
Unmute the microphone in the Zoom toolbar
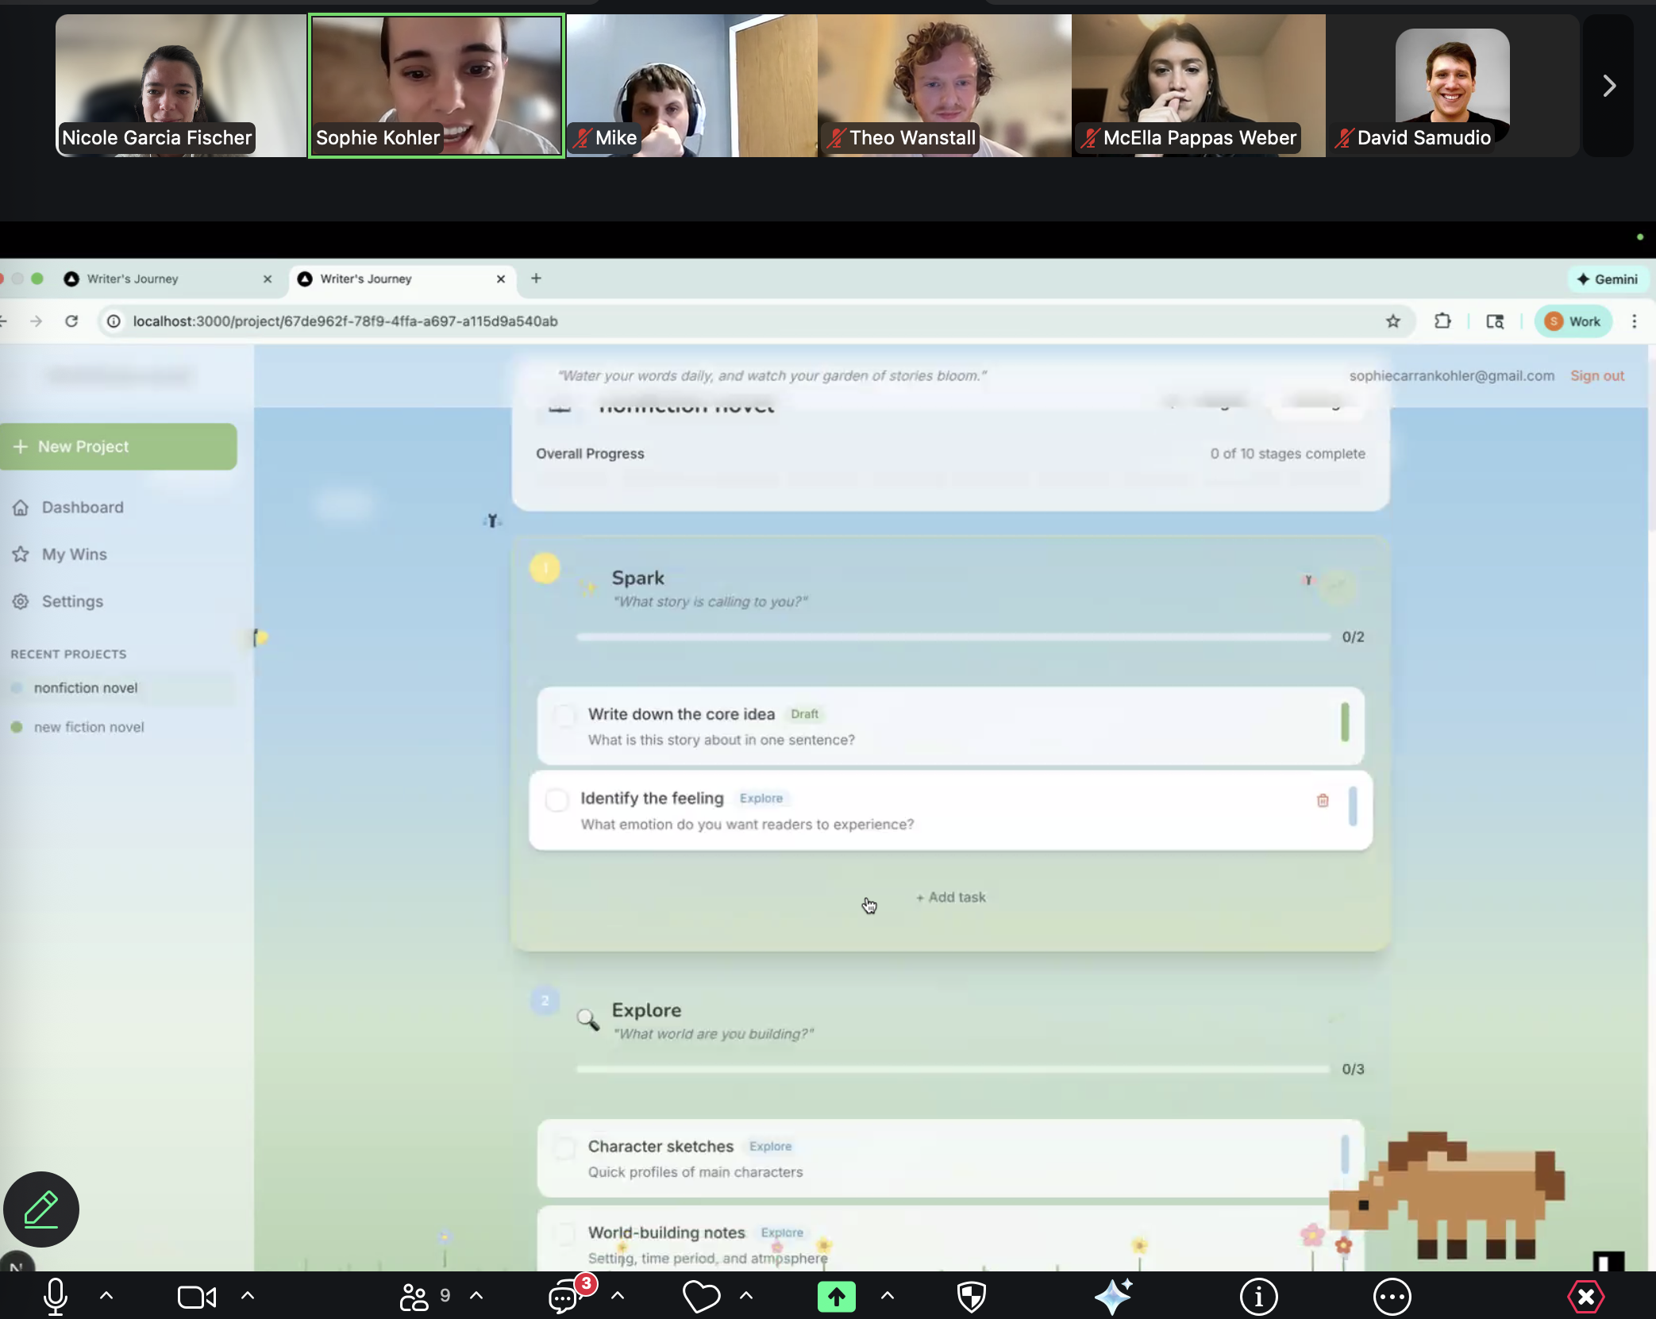[x=56, y=1297]
